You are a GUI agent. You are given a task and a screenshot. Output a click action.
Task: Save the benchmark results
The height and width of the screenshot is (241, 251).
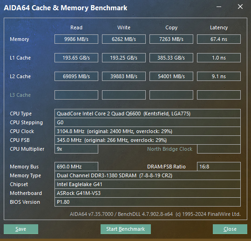tap(21, 229)
